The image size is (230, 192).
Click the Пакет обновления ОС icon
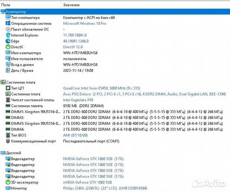[x=8, y=29]
